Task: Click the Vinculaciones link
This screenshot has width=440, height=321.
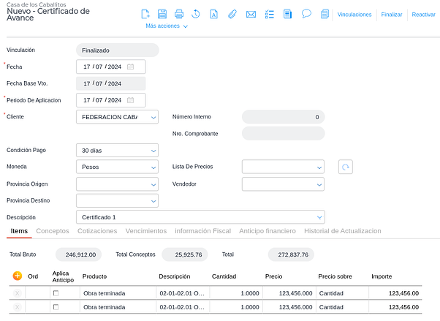Action: [x=354, y=15]
